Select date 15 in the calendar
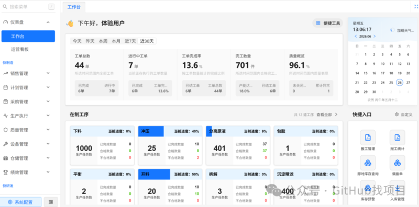This screenshot has width=419, height=207. (x=366, y=73)
